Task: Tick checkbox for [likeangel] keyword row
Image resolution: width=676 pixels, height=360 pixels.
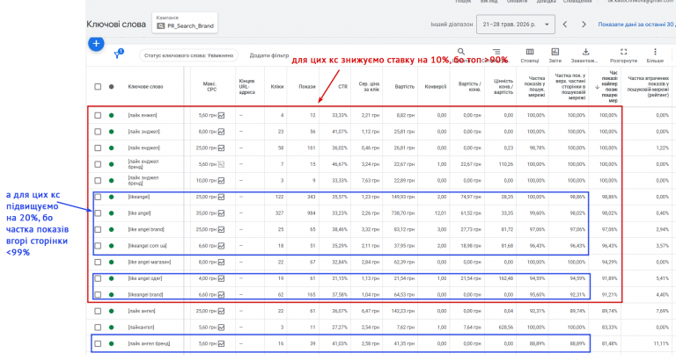Action: point(98,197)
